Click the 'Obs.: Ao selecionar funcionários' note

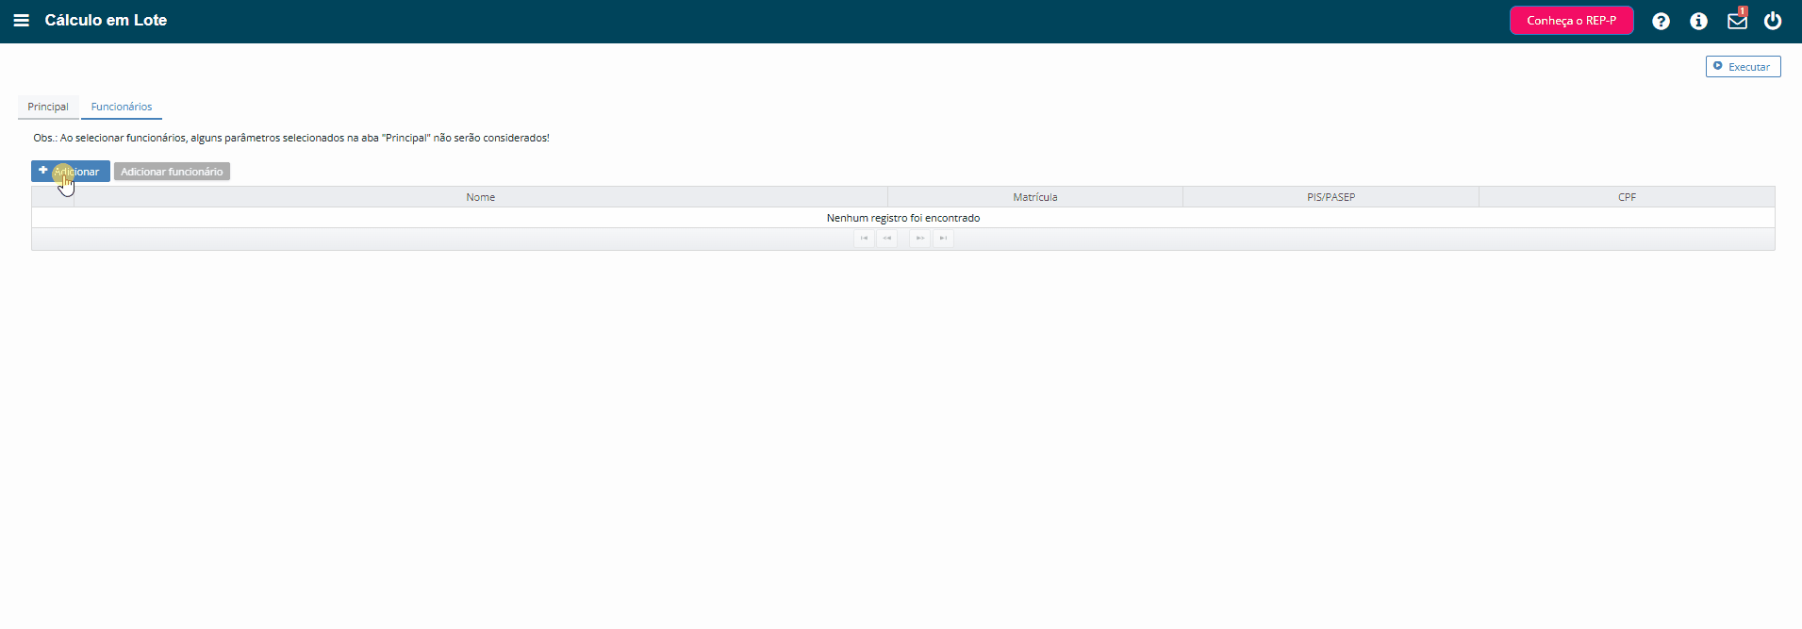[x=291, y=138]
